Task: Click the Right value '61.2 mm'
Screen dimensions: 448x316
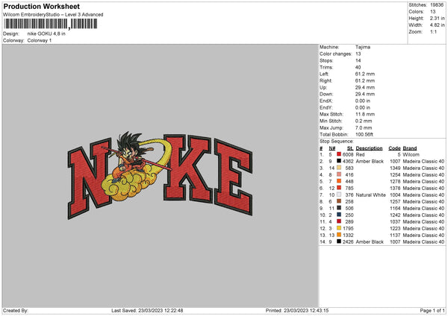Action: [365, 80]
